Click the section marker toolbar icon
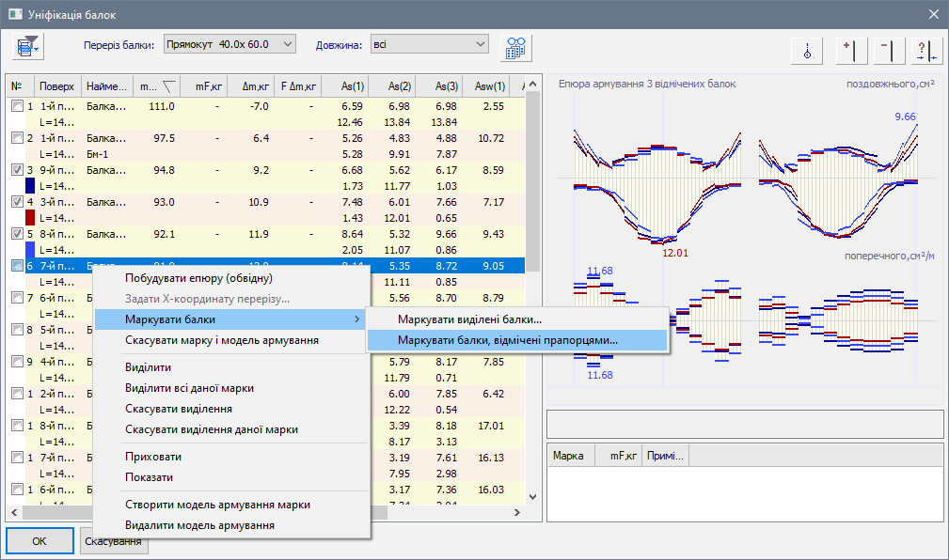This screenshot has width=949, height=560. pyautogui.click(x=807, y=51)
